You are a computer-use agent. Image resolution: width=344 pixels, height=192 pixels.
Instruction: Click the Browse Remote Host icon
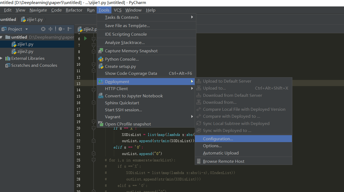(199, 161)
